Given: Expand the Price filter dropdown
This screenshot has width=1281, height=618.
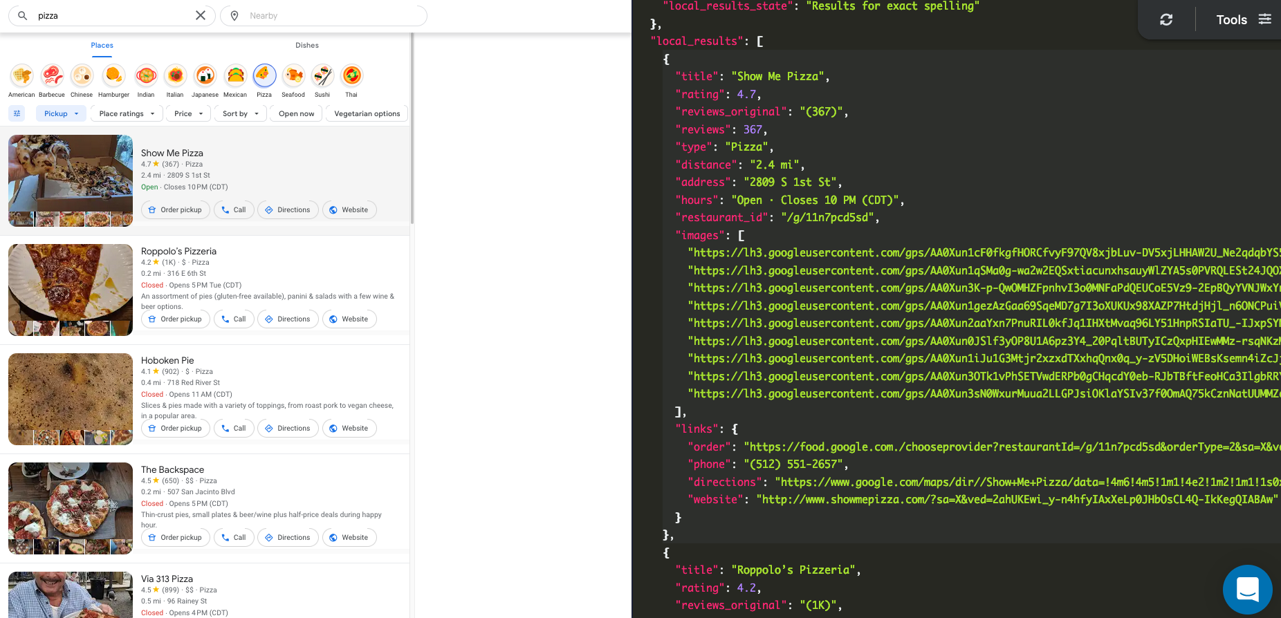Looking at the screenshot, I should click(x=188, y=113).
